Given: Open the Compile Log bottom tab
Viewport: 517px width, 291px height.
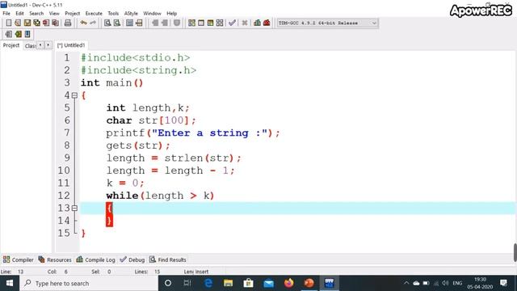Looking at the screenshot, I should tap(95, 259).
